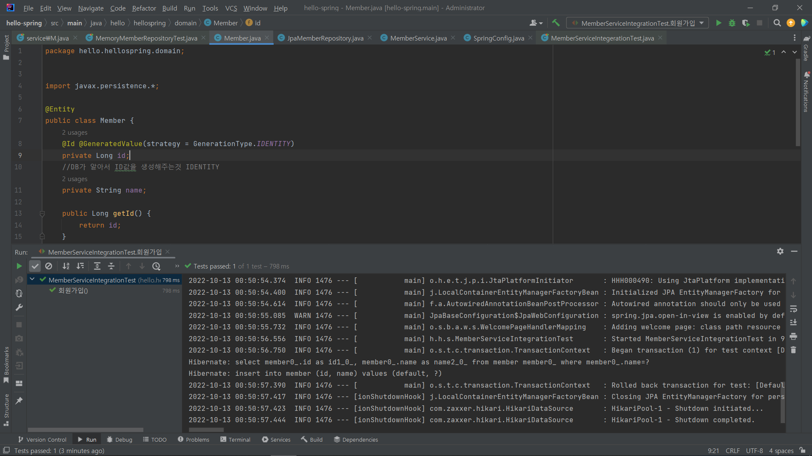
Task: Toggle Show Ignored tests button
Action: (49, 266)
